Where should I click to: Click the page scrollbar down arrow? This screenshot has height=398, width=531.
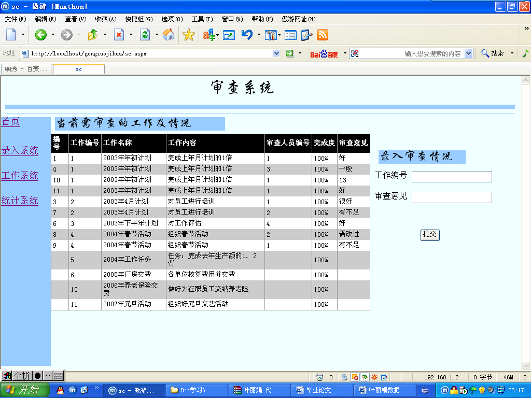(526, 365)
